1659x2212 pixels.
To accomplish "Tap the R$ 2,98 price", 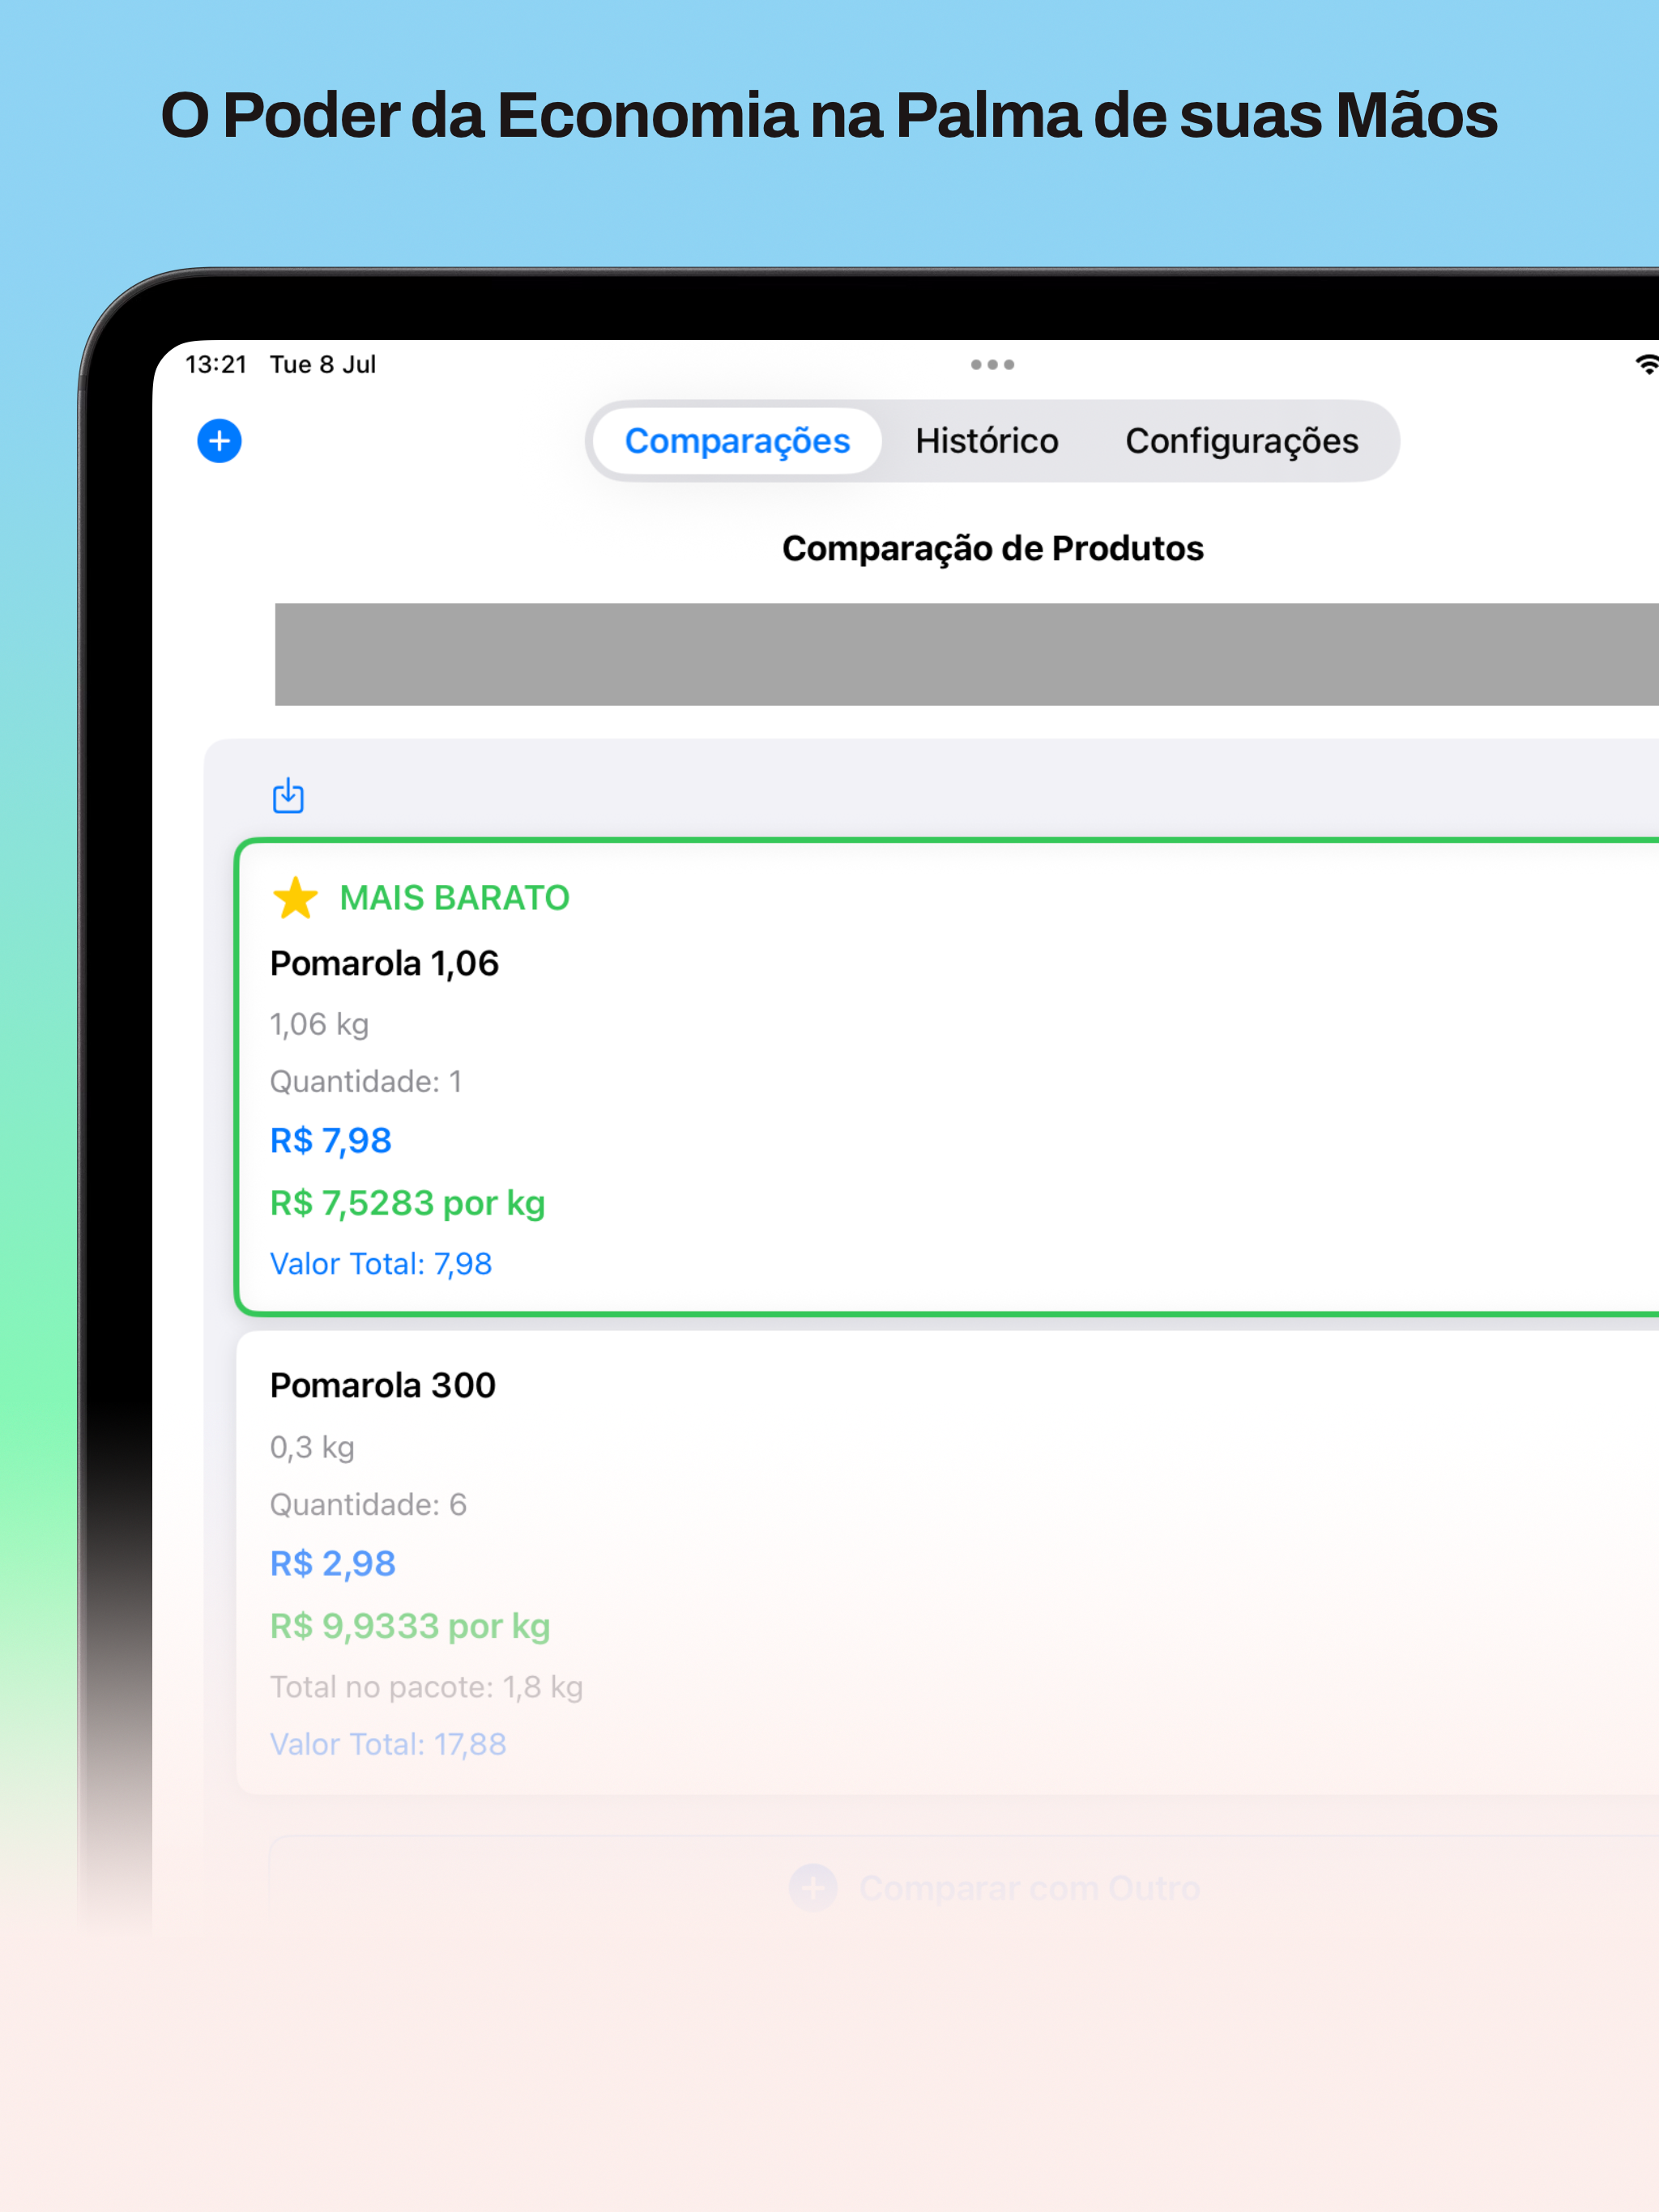I will pyautogui.click(x=332, y=1564).
